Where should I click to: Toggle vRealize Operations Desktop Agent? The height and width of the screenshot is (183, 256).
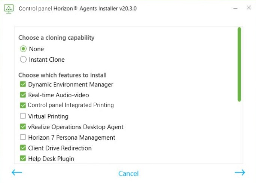coord(23,127)
